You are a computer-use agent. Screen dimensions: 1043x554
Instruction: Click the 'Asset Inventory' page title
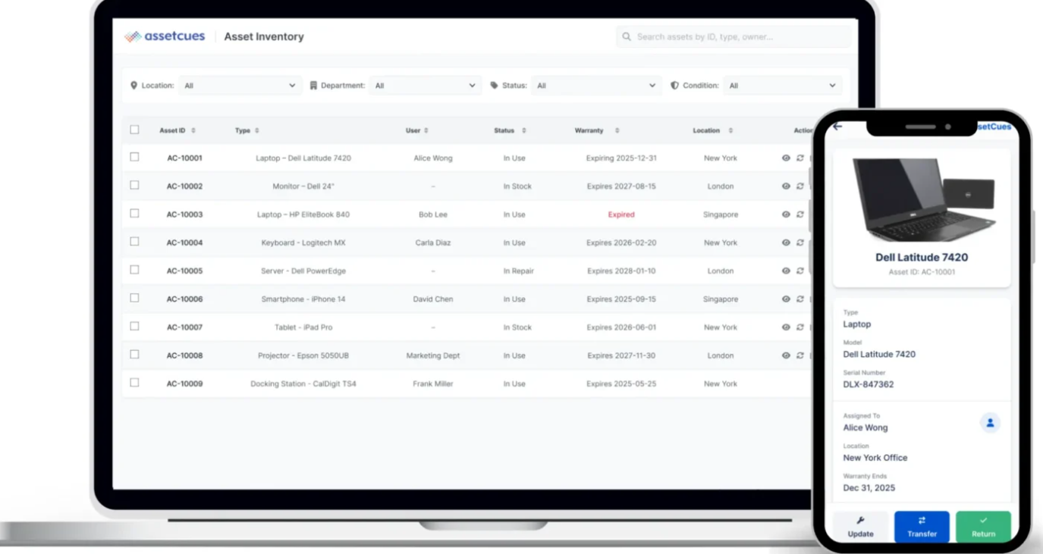264,36
